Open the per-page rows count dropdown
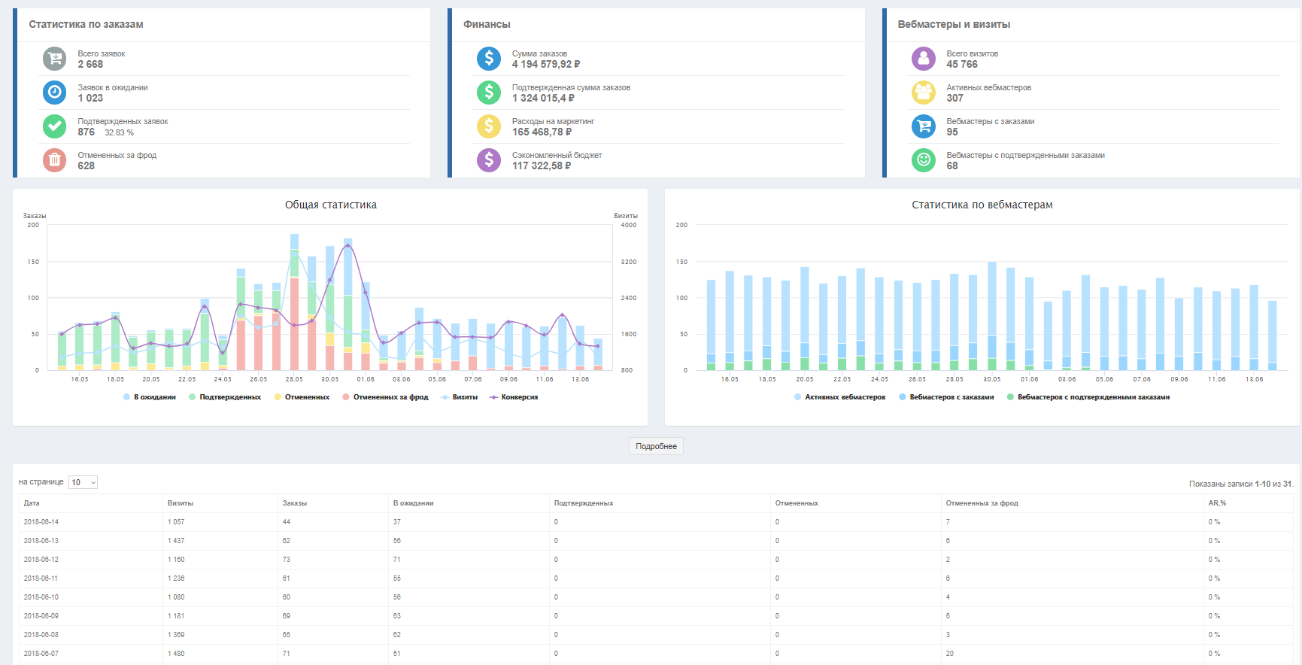 [83, 482]
